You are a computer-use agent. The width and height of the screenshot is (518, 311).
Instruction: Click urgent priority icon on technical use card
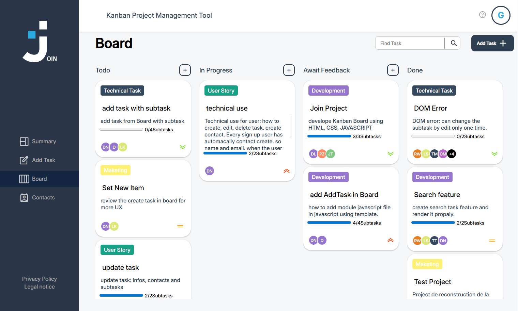tap(286, 171)
